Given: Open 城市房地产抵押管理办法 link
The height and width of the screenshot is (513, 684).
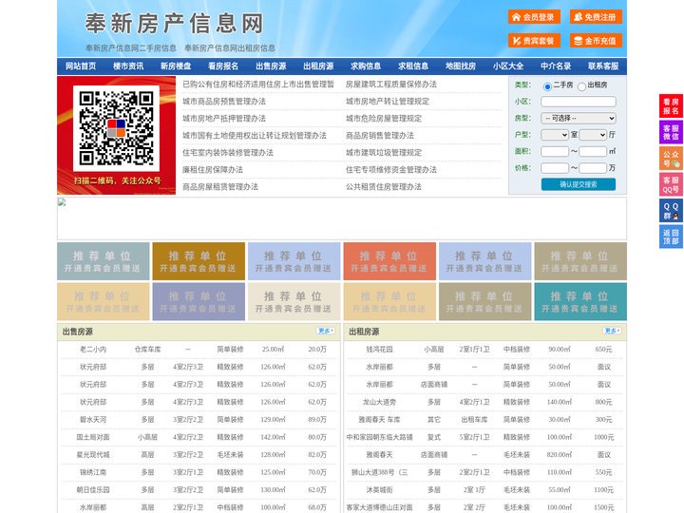Looking at the screenshot, I should click(x=224, y=118).
